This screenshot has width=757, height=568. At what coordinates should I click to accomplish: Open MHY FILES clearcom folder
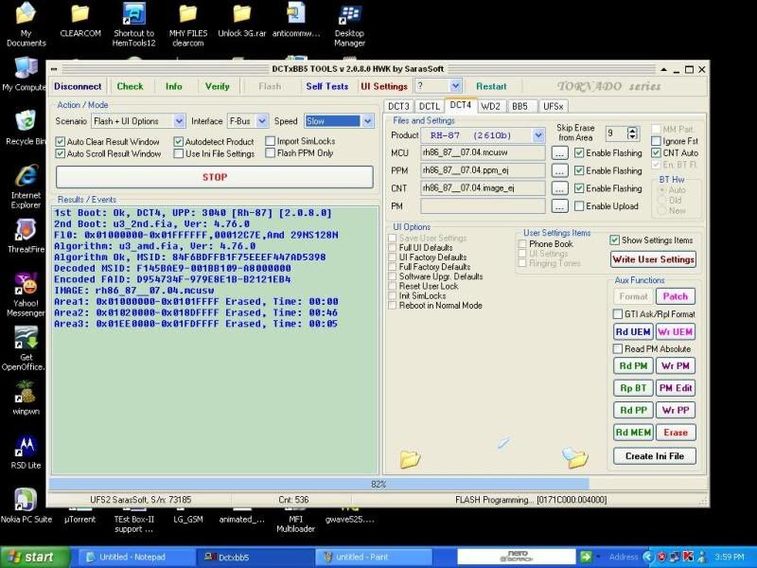187,25
